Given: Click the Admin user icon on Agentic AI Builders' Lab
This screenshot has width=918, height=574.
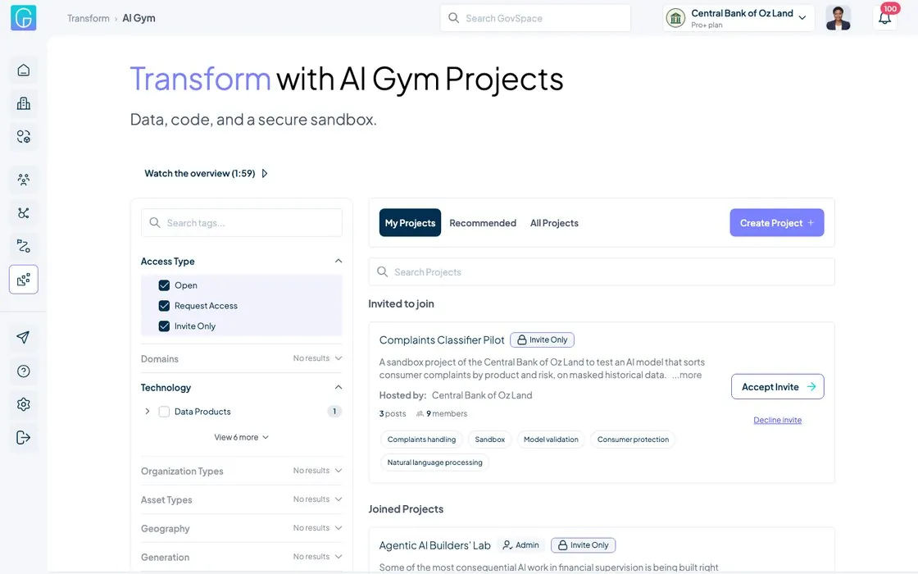Looking at the screenshot, I should (x=507, y=545).
